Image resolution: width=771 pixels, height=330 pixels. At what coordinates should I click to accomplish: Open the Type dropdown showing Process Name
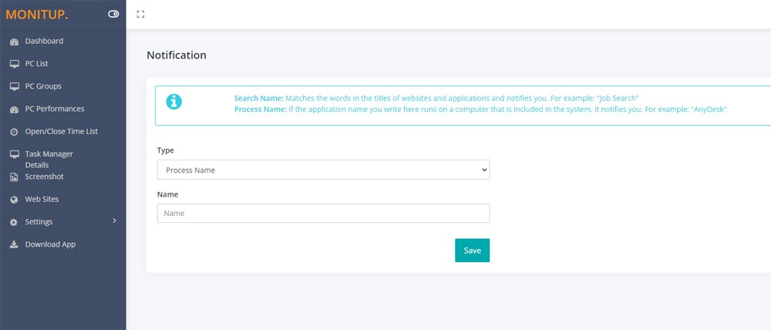click(324, 170)
